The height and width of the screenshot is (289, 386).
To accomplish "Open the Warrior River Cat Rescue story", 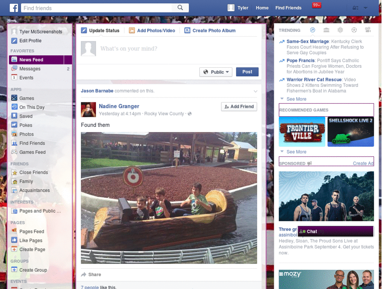I will (314, 80).
